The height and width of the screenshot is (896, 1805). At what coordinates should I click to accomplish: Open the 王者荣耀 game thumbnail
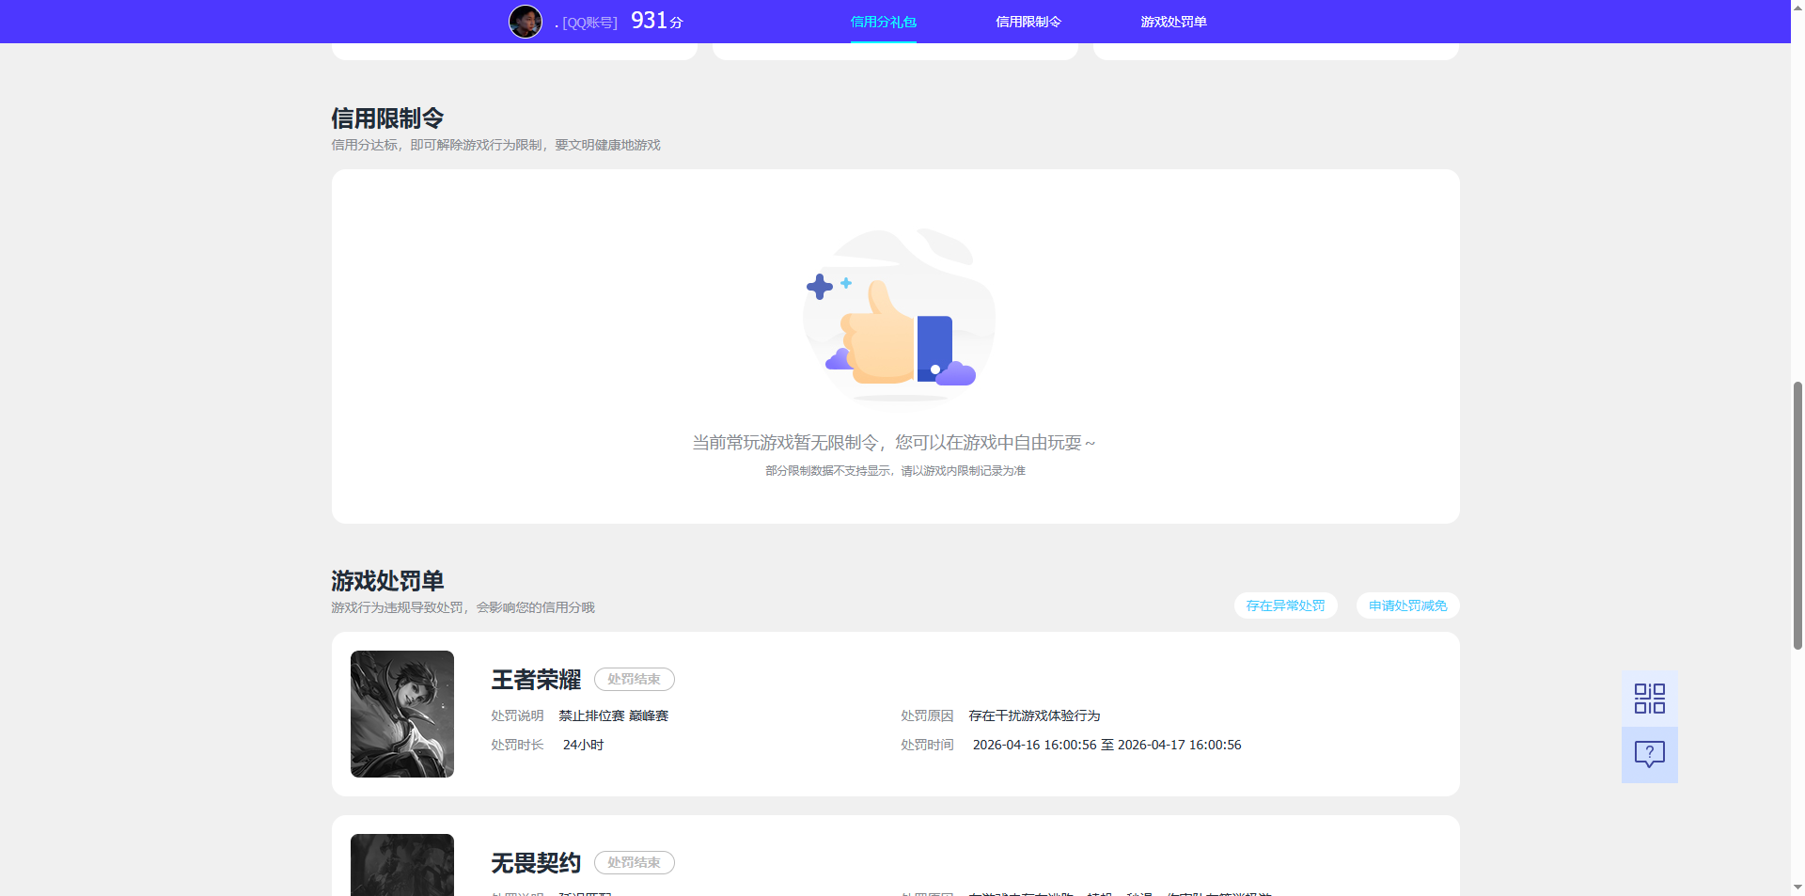coord(402,714)
